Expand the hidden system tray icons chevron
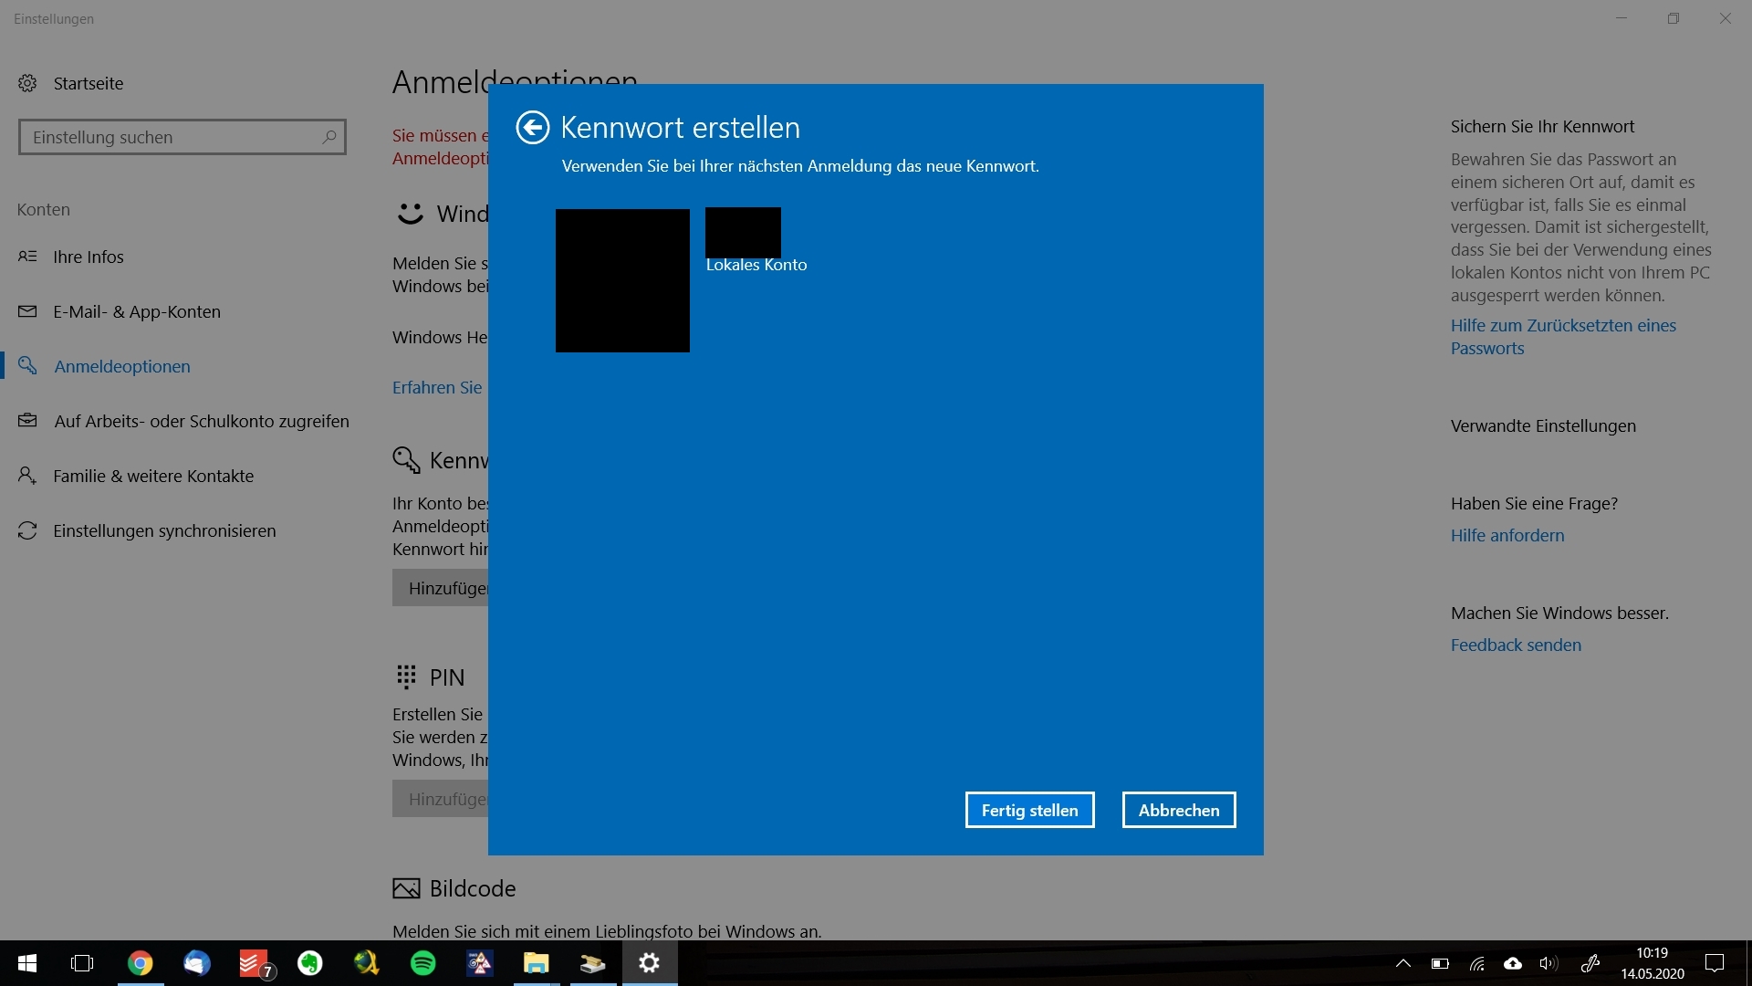This screenshot has height=986, width=1752. pos(1403,963)
